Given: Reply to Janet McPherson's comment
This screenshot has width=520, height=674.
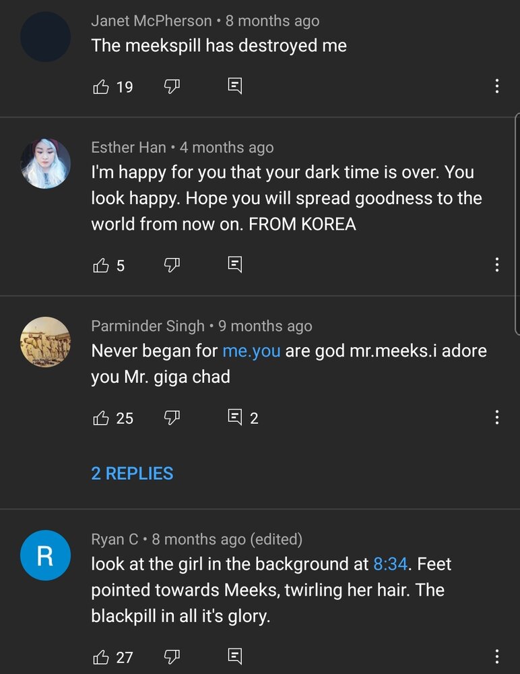Looking at the screenshot, I should click(234, 86).
